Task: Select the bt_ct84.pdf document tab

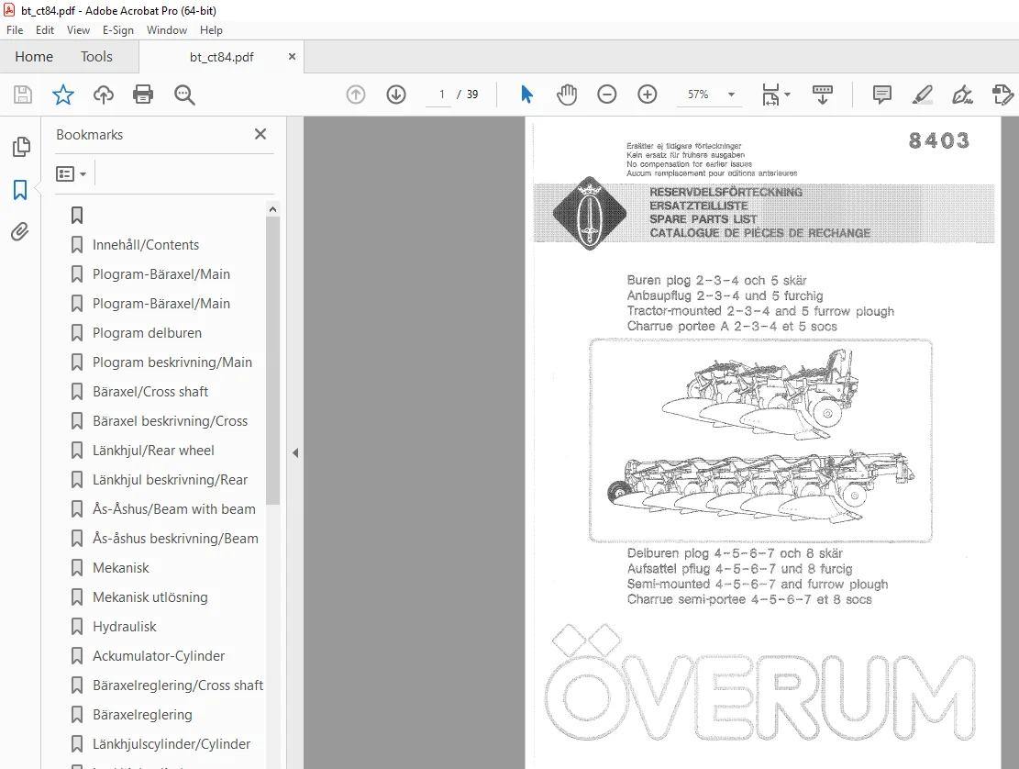Action: pyautogui.click(x=222, y=57)
